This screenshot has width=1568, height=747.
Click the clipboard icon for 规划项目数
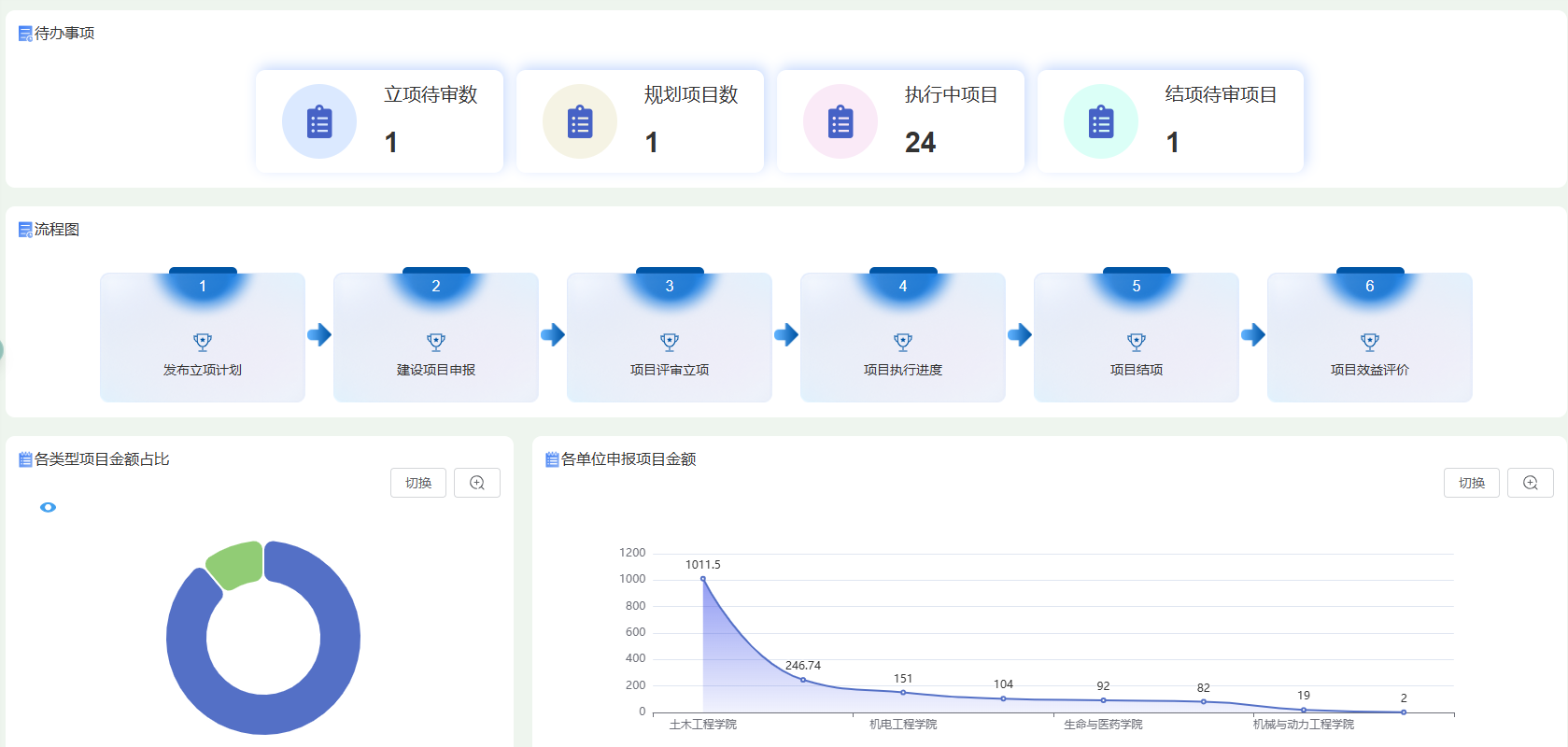point(580,121)
